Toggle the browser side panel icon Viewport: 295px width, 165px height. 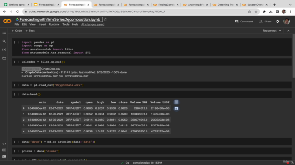tap(277, 11)
